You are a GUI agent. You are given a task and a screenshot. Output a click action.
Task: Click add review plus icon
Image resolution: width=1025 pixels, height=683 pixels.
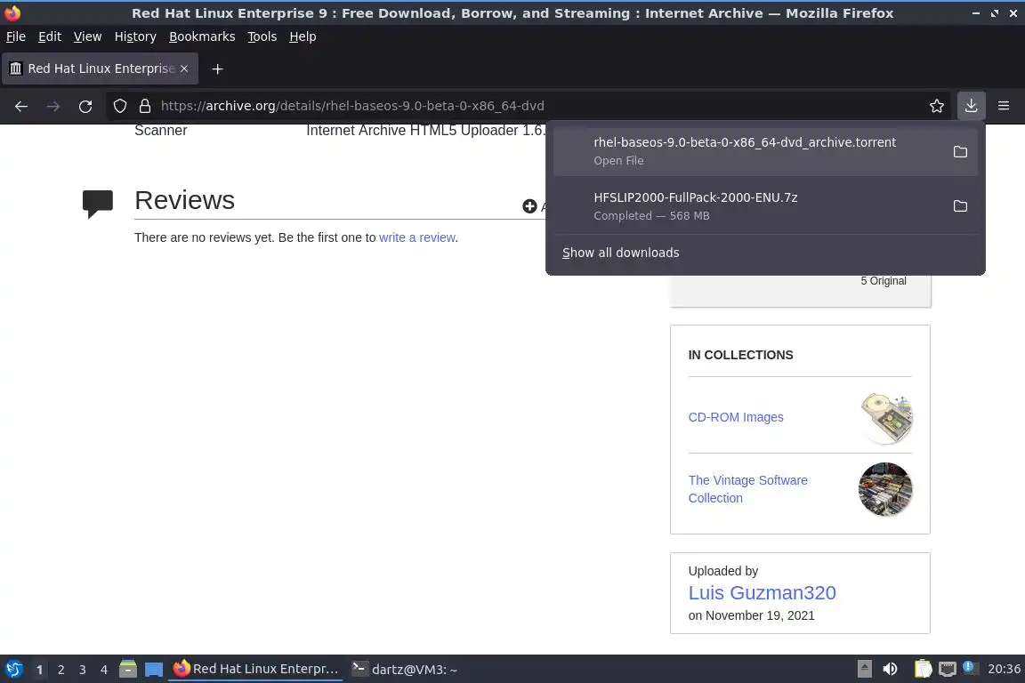pyautogui.click(x=529, y=206)
